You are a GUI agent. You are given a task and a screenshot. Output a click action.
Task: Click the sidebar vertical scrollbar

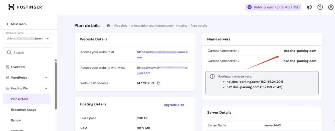point(56,85)
